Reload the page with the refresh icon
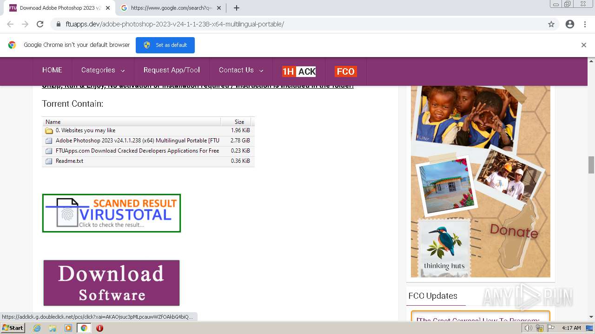Image resolution: width=595 pixels, height=334 pixels. [40, 24]
